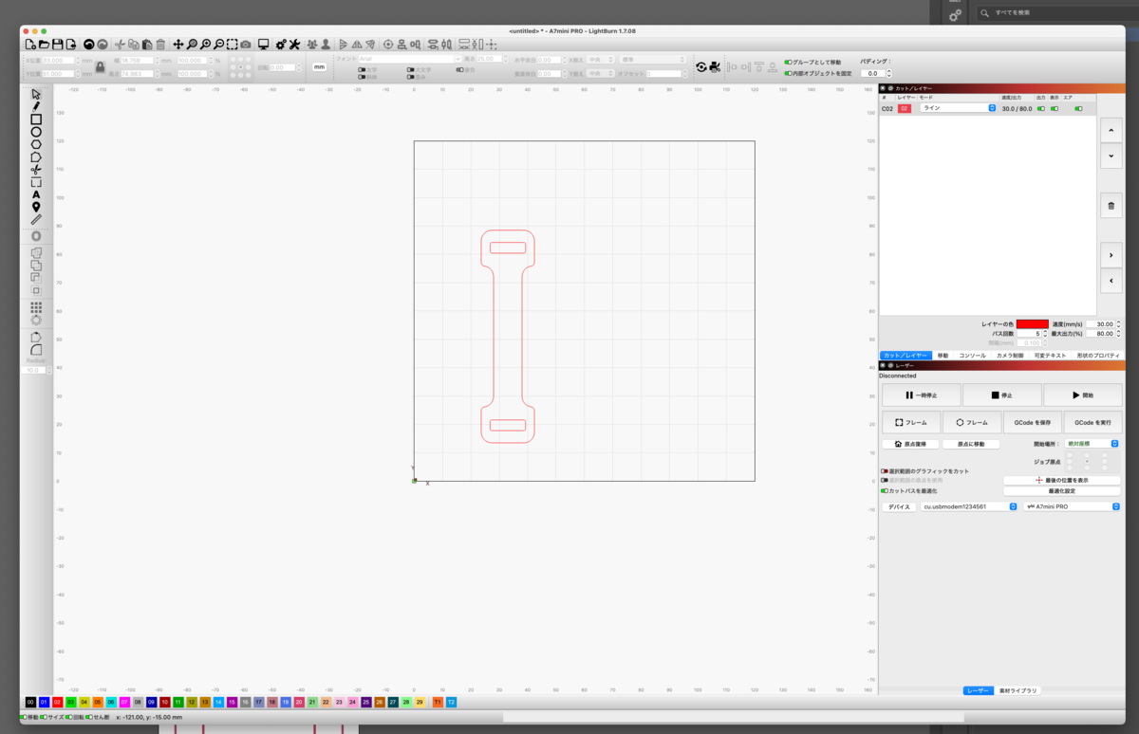Select the Polygon hexagon tool
Screen dimensions: 1139x734
[x=36, y=144]
